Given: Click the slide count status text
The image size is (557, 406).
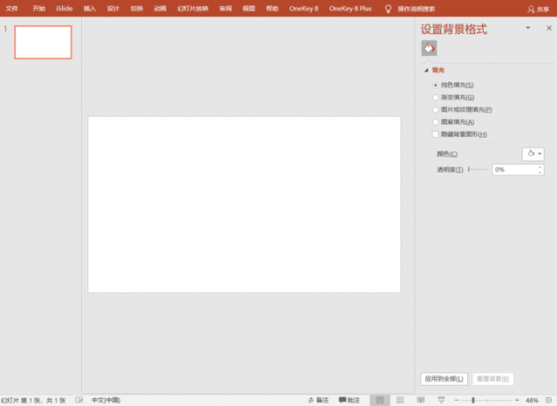Looking at the screenshot, I should pos(33,400).
